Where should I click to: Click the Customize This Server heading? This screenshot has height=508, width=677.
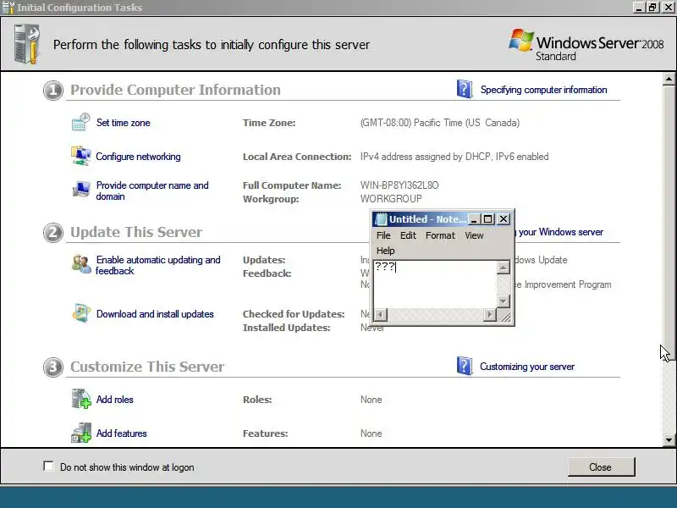(x=147, y=367)
